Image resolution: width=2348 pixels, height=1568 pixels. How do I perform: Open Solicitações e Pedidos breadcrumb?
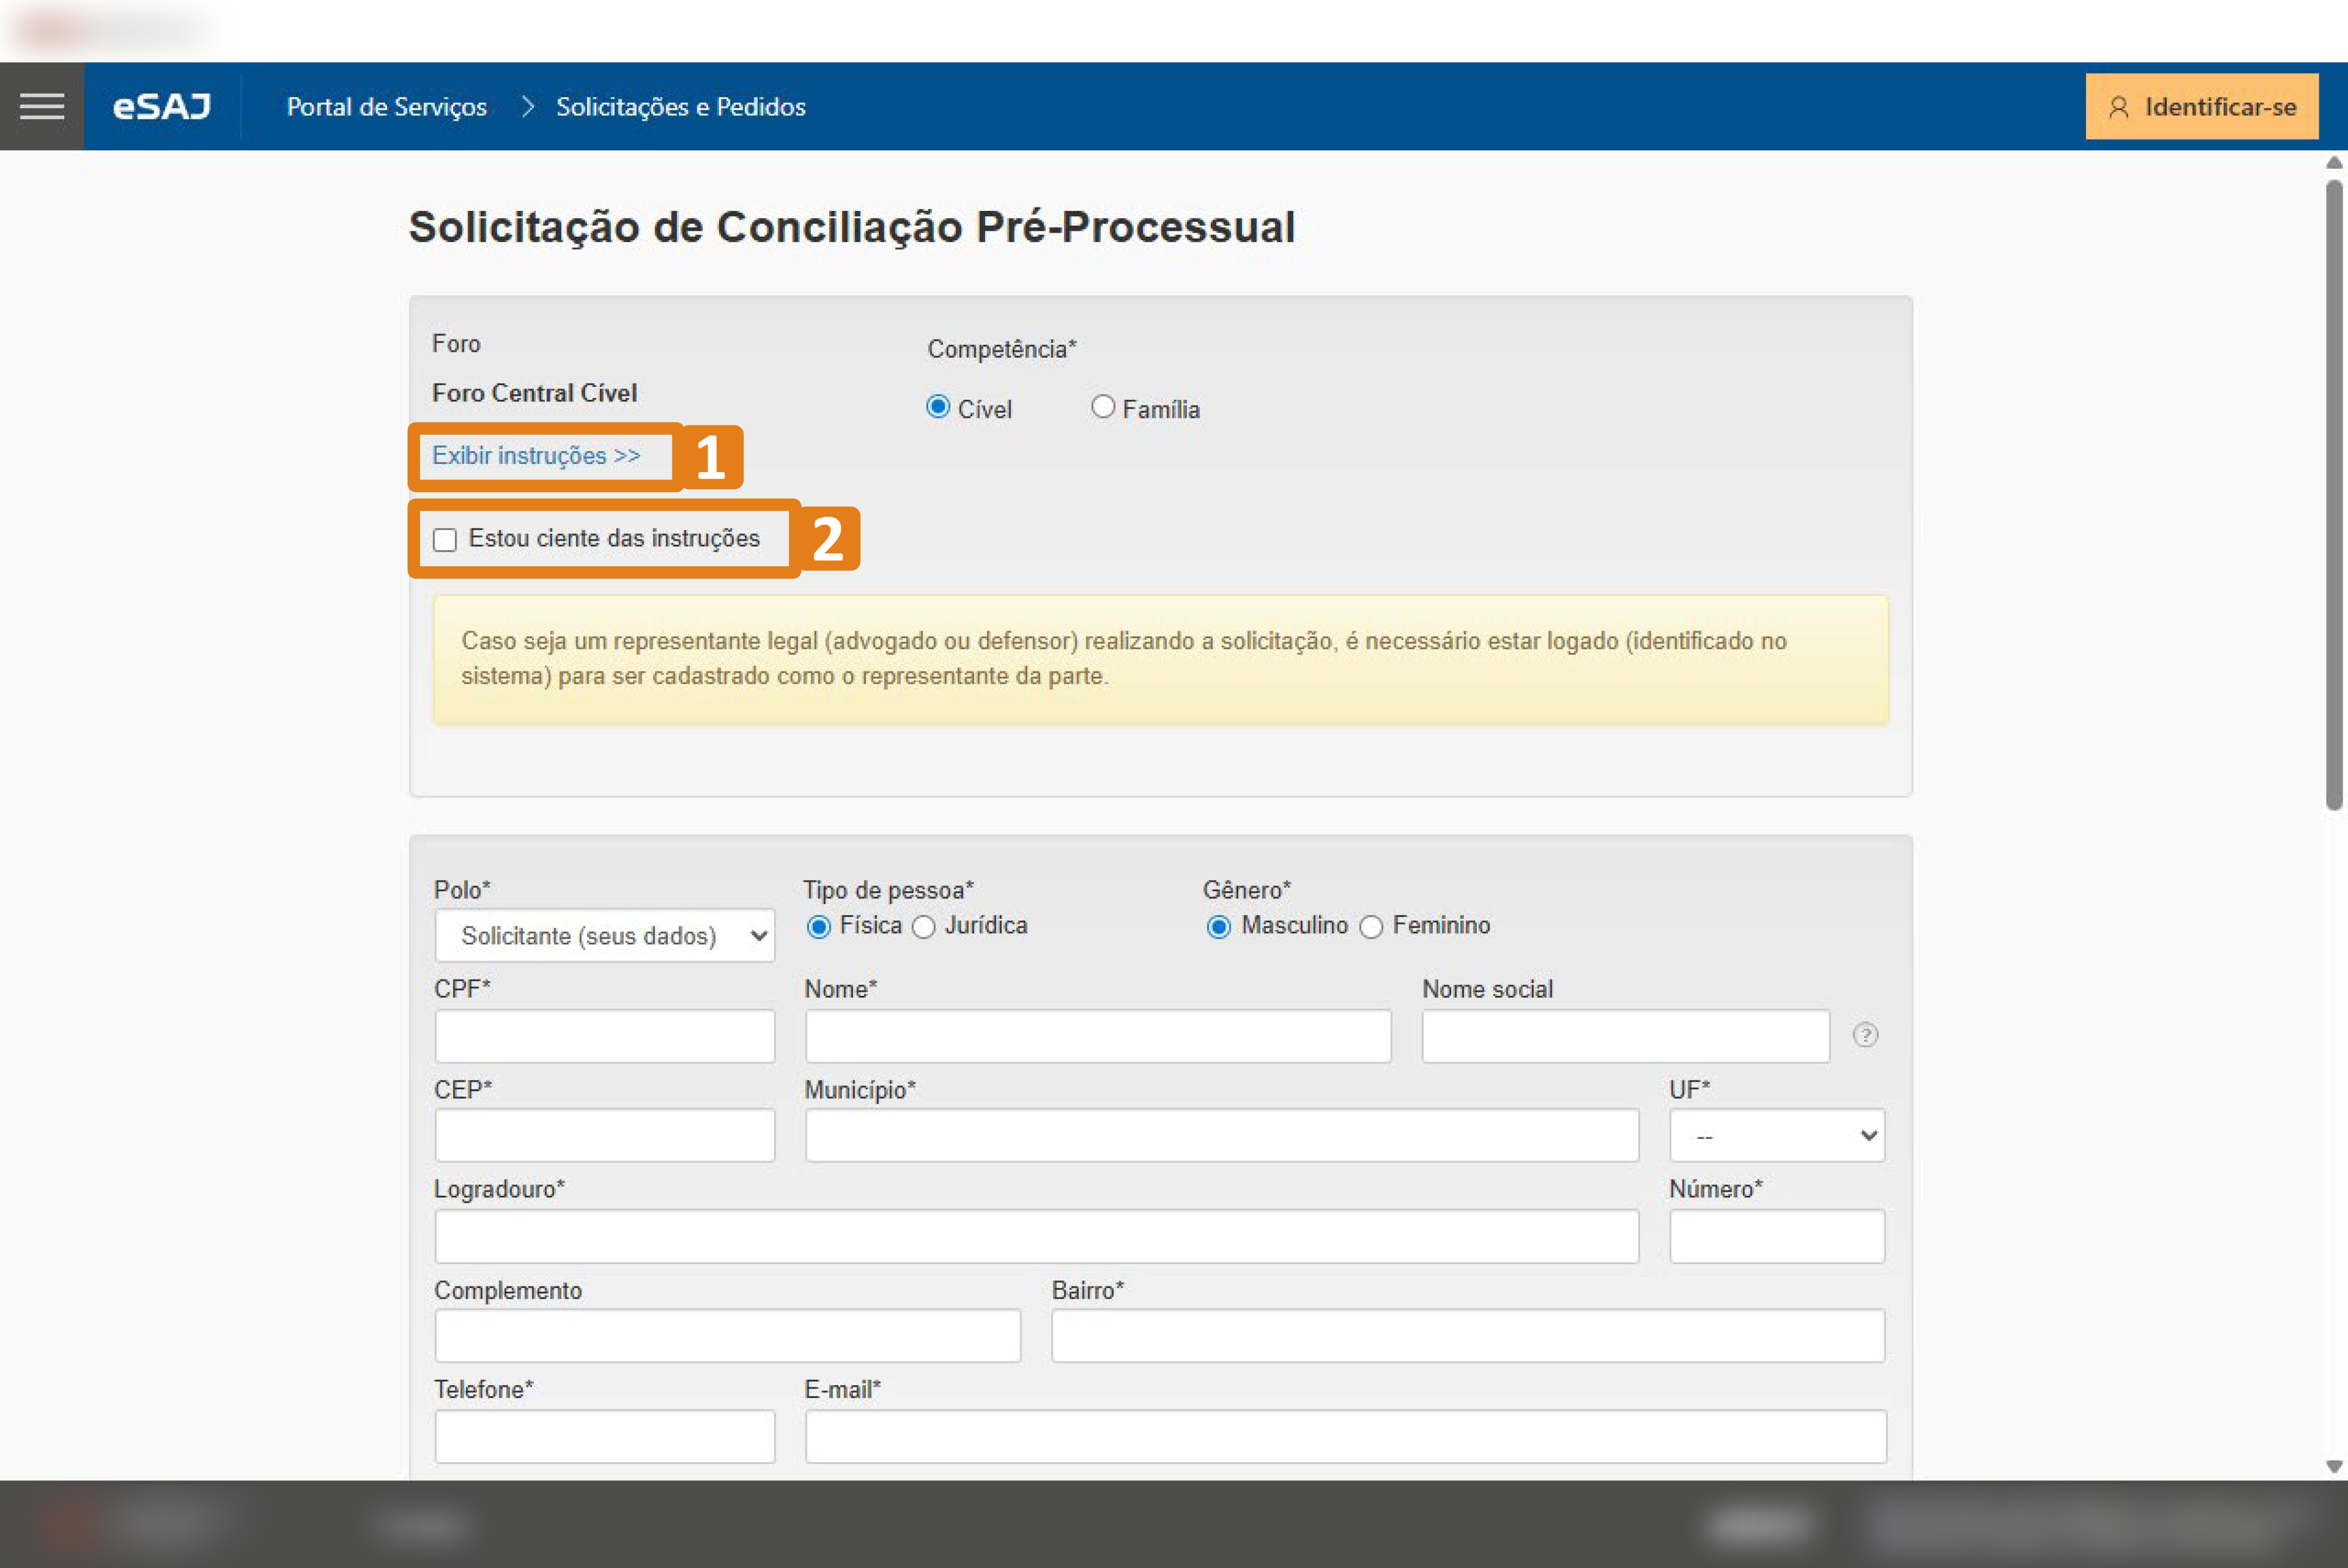pos(681,107)
